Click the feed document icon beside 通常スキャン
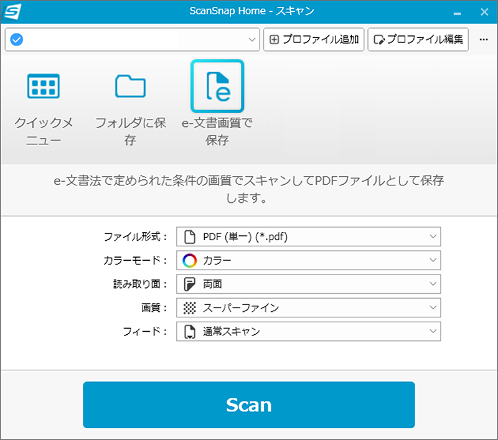The height and width of the screenshot is (440, 498). 190,331
